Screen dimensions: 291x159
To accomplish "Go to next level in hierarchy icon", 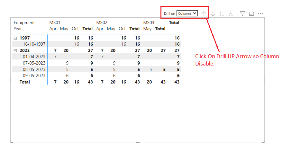I will tap(222, 14).
